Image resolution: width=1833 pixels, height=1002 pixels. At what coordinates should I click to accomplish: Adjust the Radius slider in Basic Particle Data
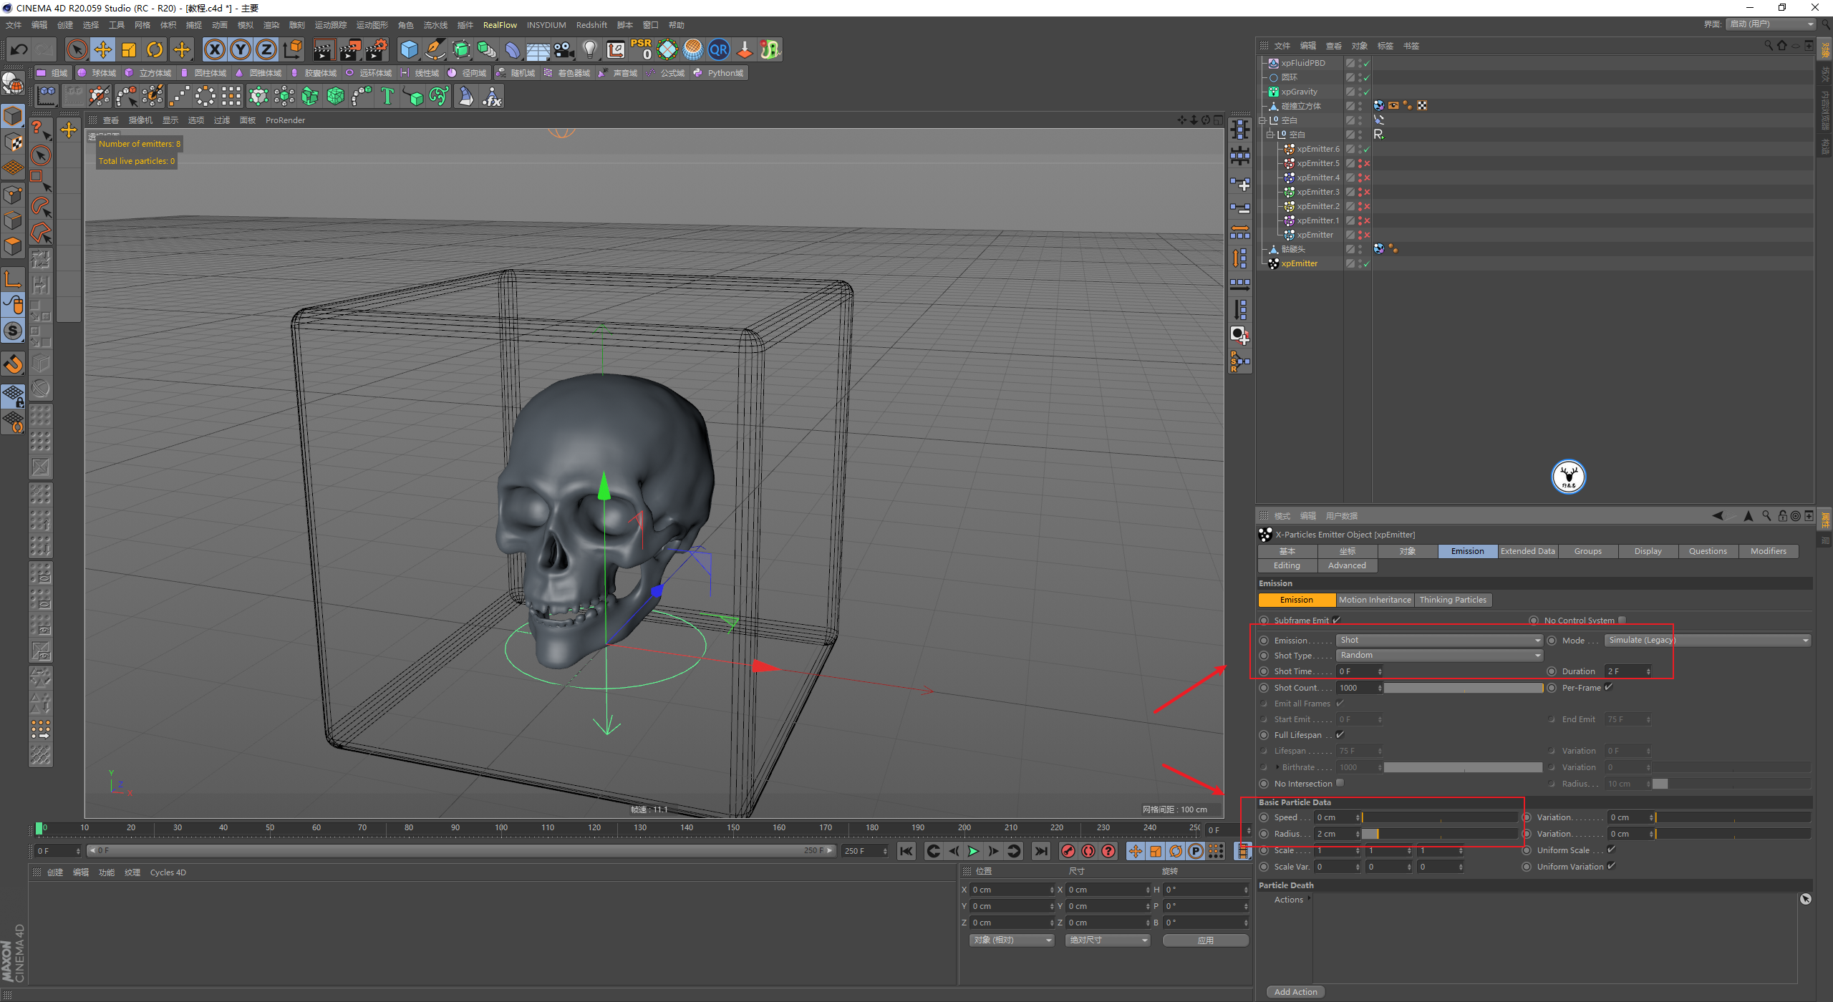tap(1440, 834)
